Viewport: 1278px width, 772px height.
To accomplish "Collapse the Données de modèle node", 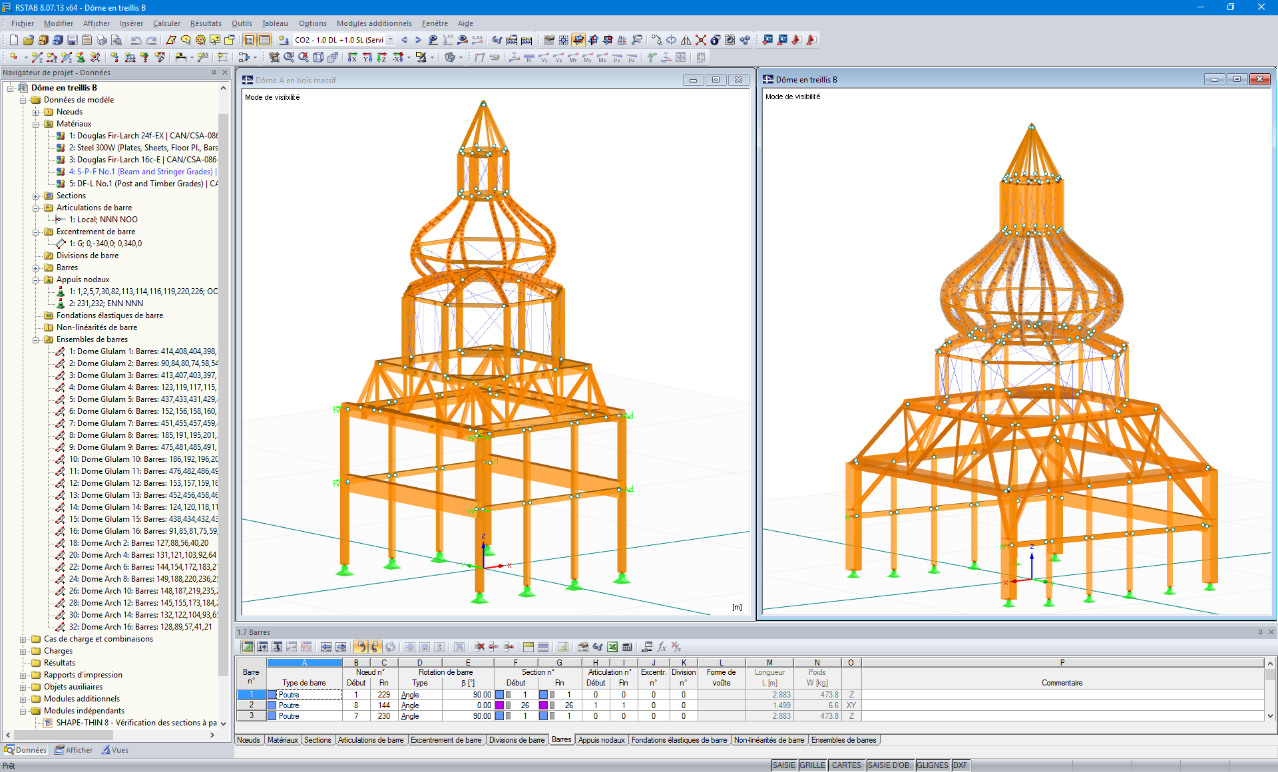I will point(24,100).
